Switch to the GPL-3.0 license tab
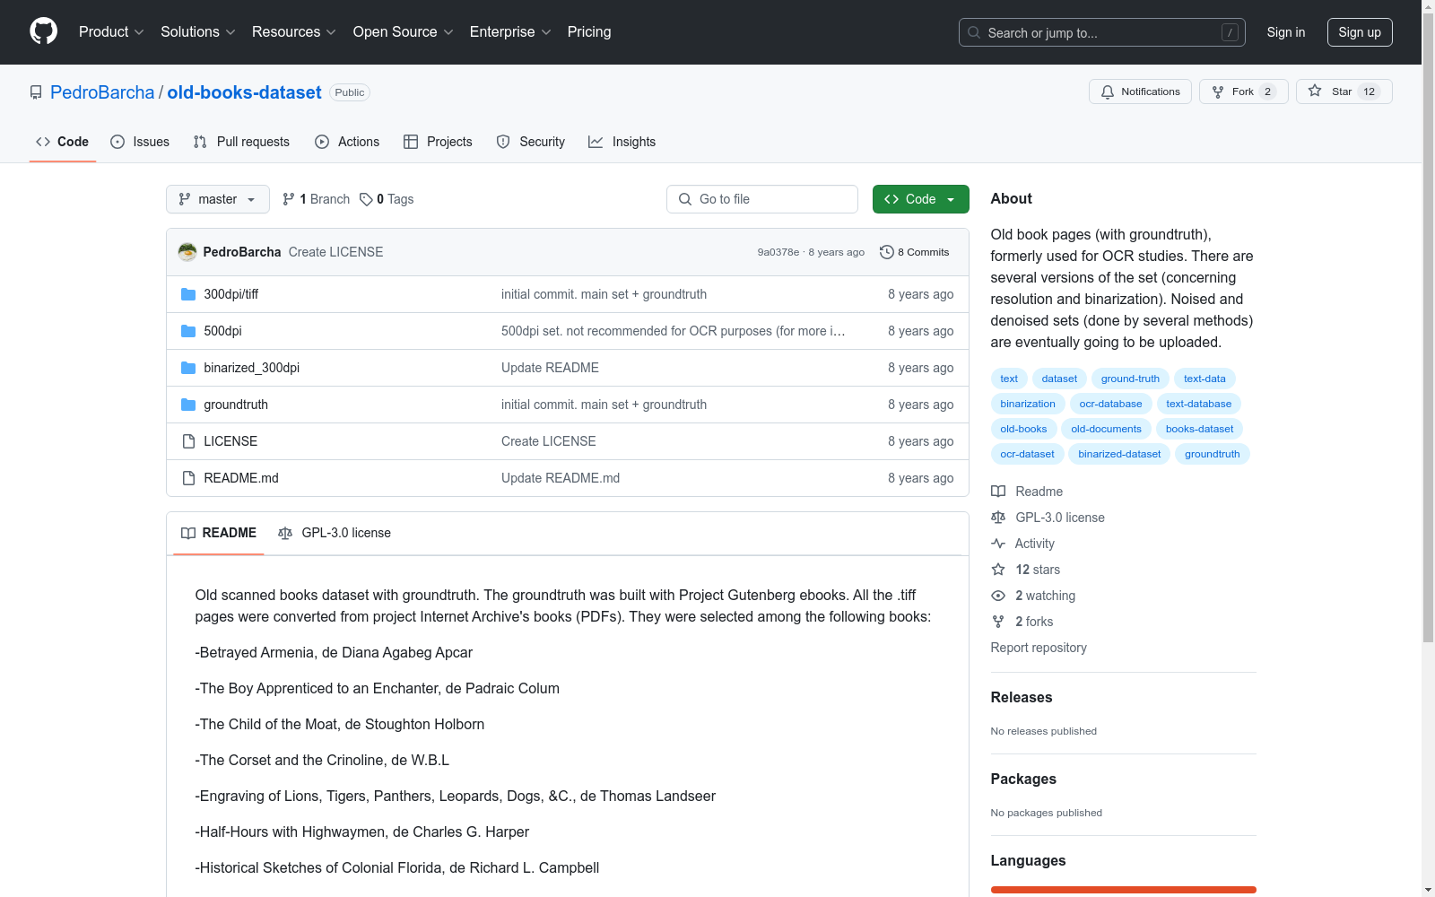1435x897 pixels. (x=335, y=533)
